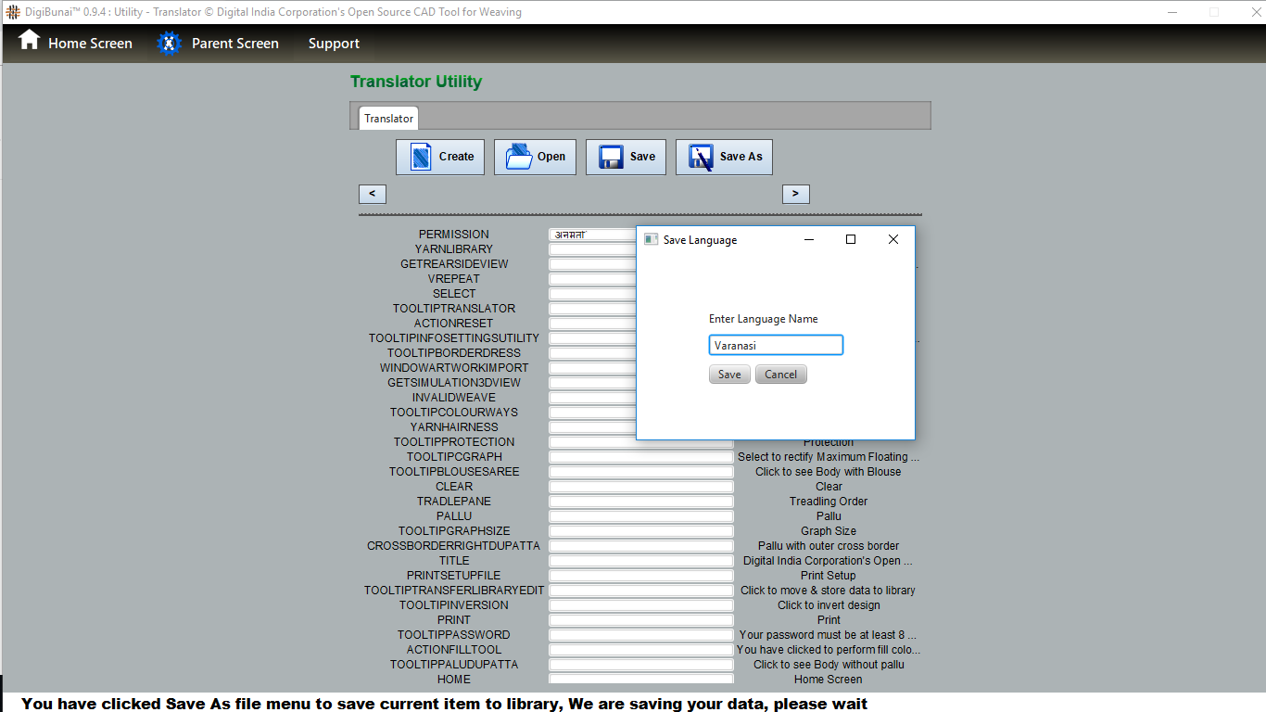
Task: Go to next page with right arrow
Action: pos(795,194)
